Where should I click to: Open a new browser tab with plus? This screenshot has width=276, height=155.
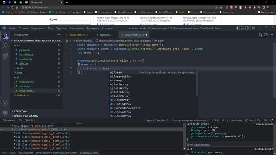click(67, 3)
